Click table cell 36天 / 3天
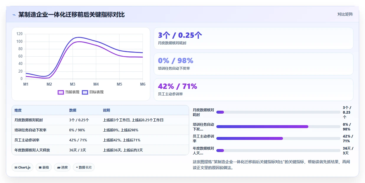The width and height of the screenshot is (365, 183). [78, 150]
